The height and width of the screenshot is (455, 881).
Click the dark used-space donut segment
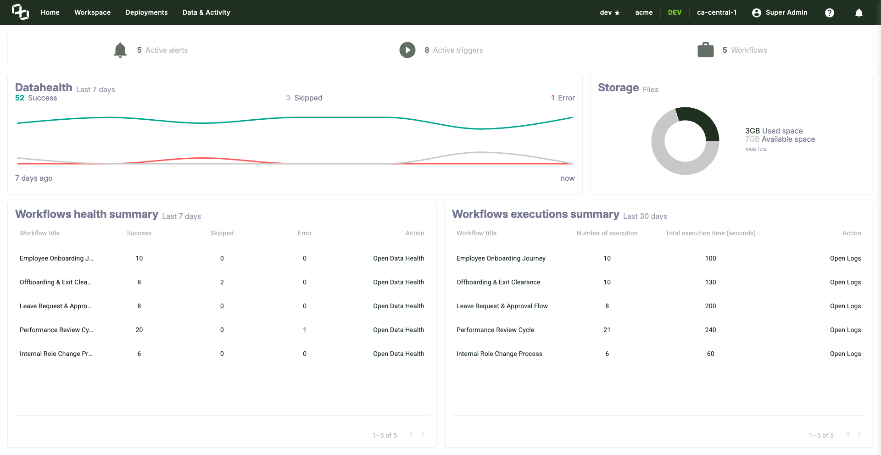point(702,121)
